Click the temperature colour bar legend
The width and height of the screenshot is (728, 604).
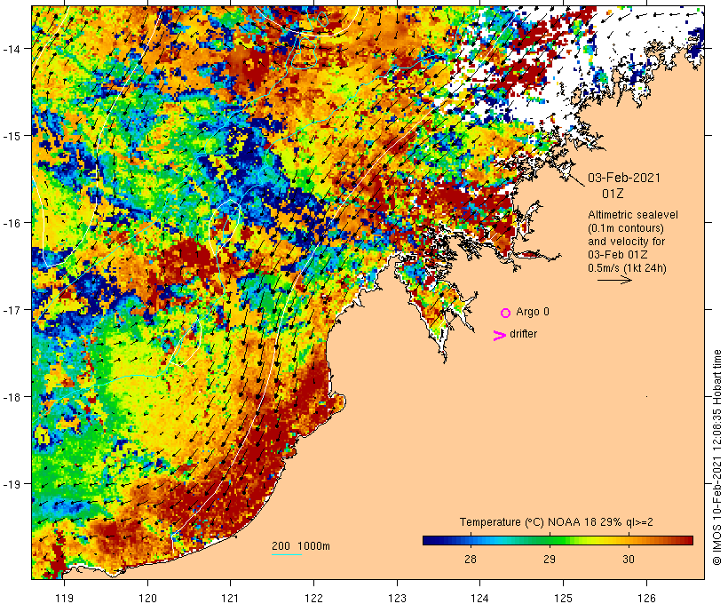click(558, 540)
